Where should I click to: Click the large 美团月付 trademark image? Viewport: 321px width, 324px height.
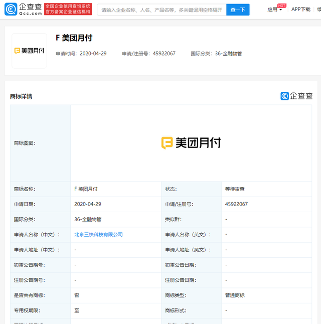pos(191,143)
